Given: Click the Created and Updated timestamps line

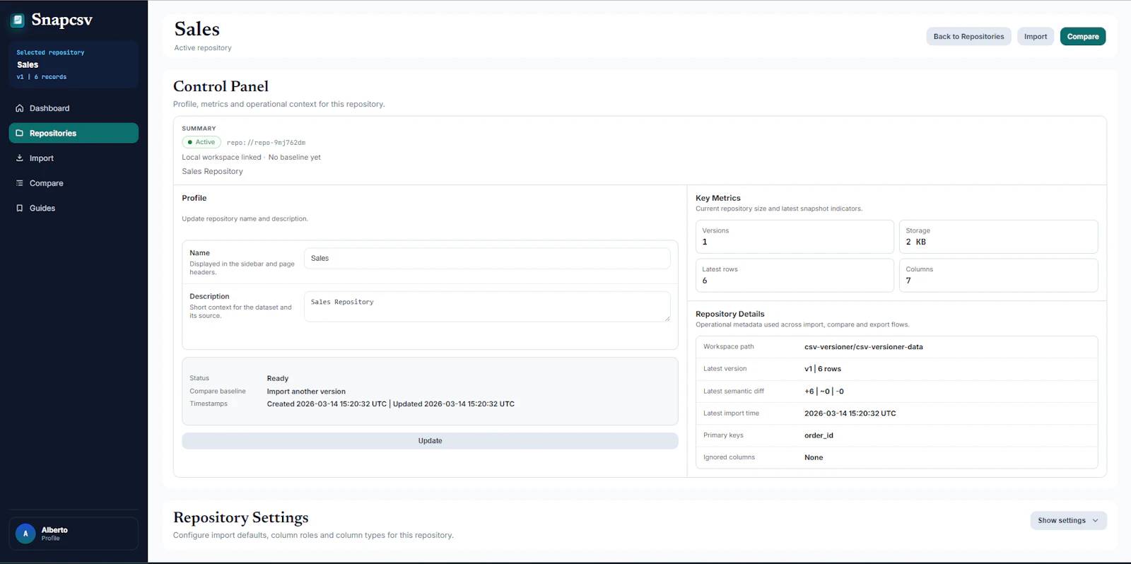Looking at the screenshot, I should (391, 404).
